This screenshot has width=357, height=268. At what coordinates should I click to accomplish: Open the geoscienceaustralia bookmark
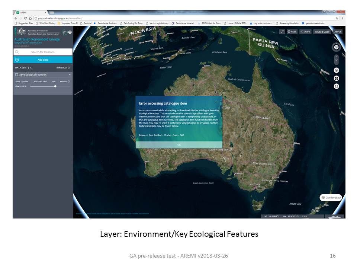pyautogui.click(x=313, y=23)
